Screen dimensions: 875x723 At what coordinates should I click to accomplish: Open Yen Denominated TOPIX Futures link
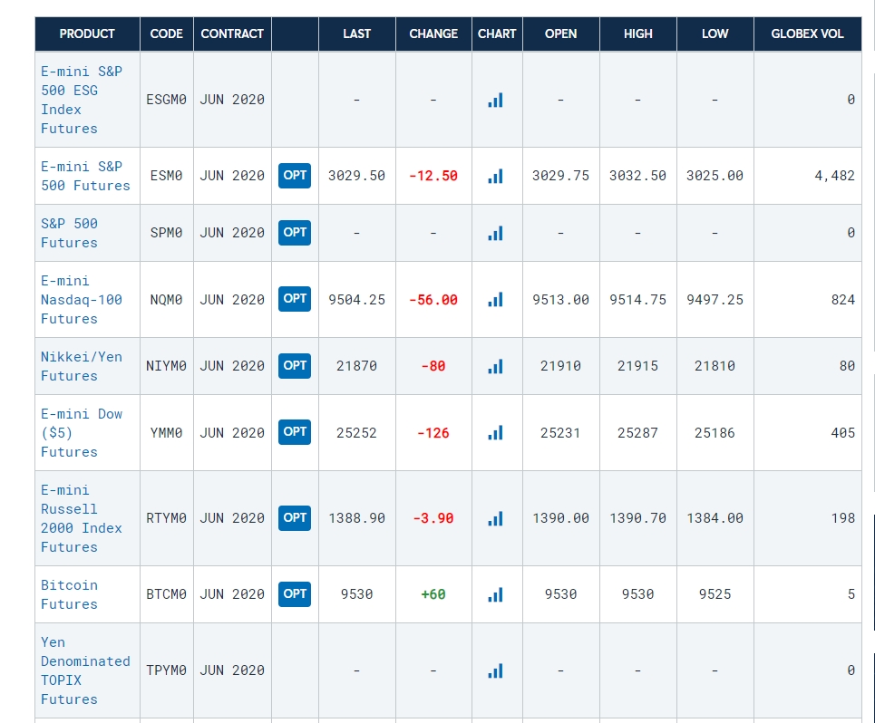click(x=85, y=670)
